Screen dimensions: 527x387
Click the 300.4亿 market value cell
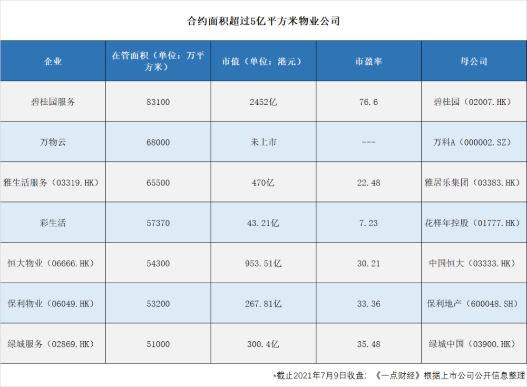(263, 344)
